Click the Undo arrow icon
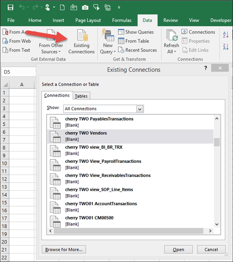Screen dimensions: 233x262 [22, 7]
